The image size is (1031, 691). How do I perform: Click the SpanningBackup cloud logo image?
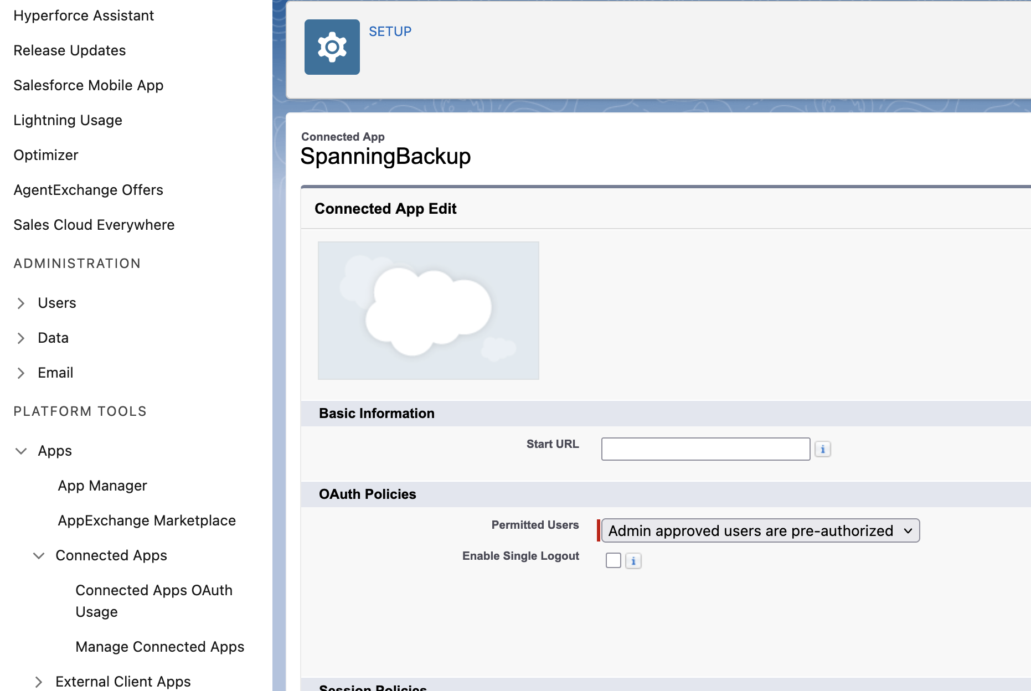pyautogui.click(x=428, y=311)
